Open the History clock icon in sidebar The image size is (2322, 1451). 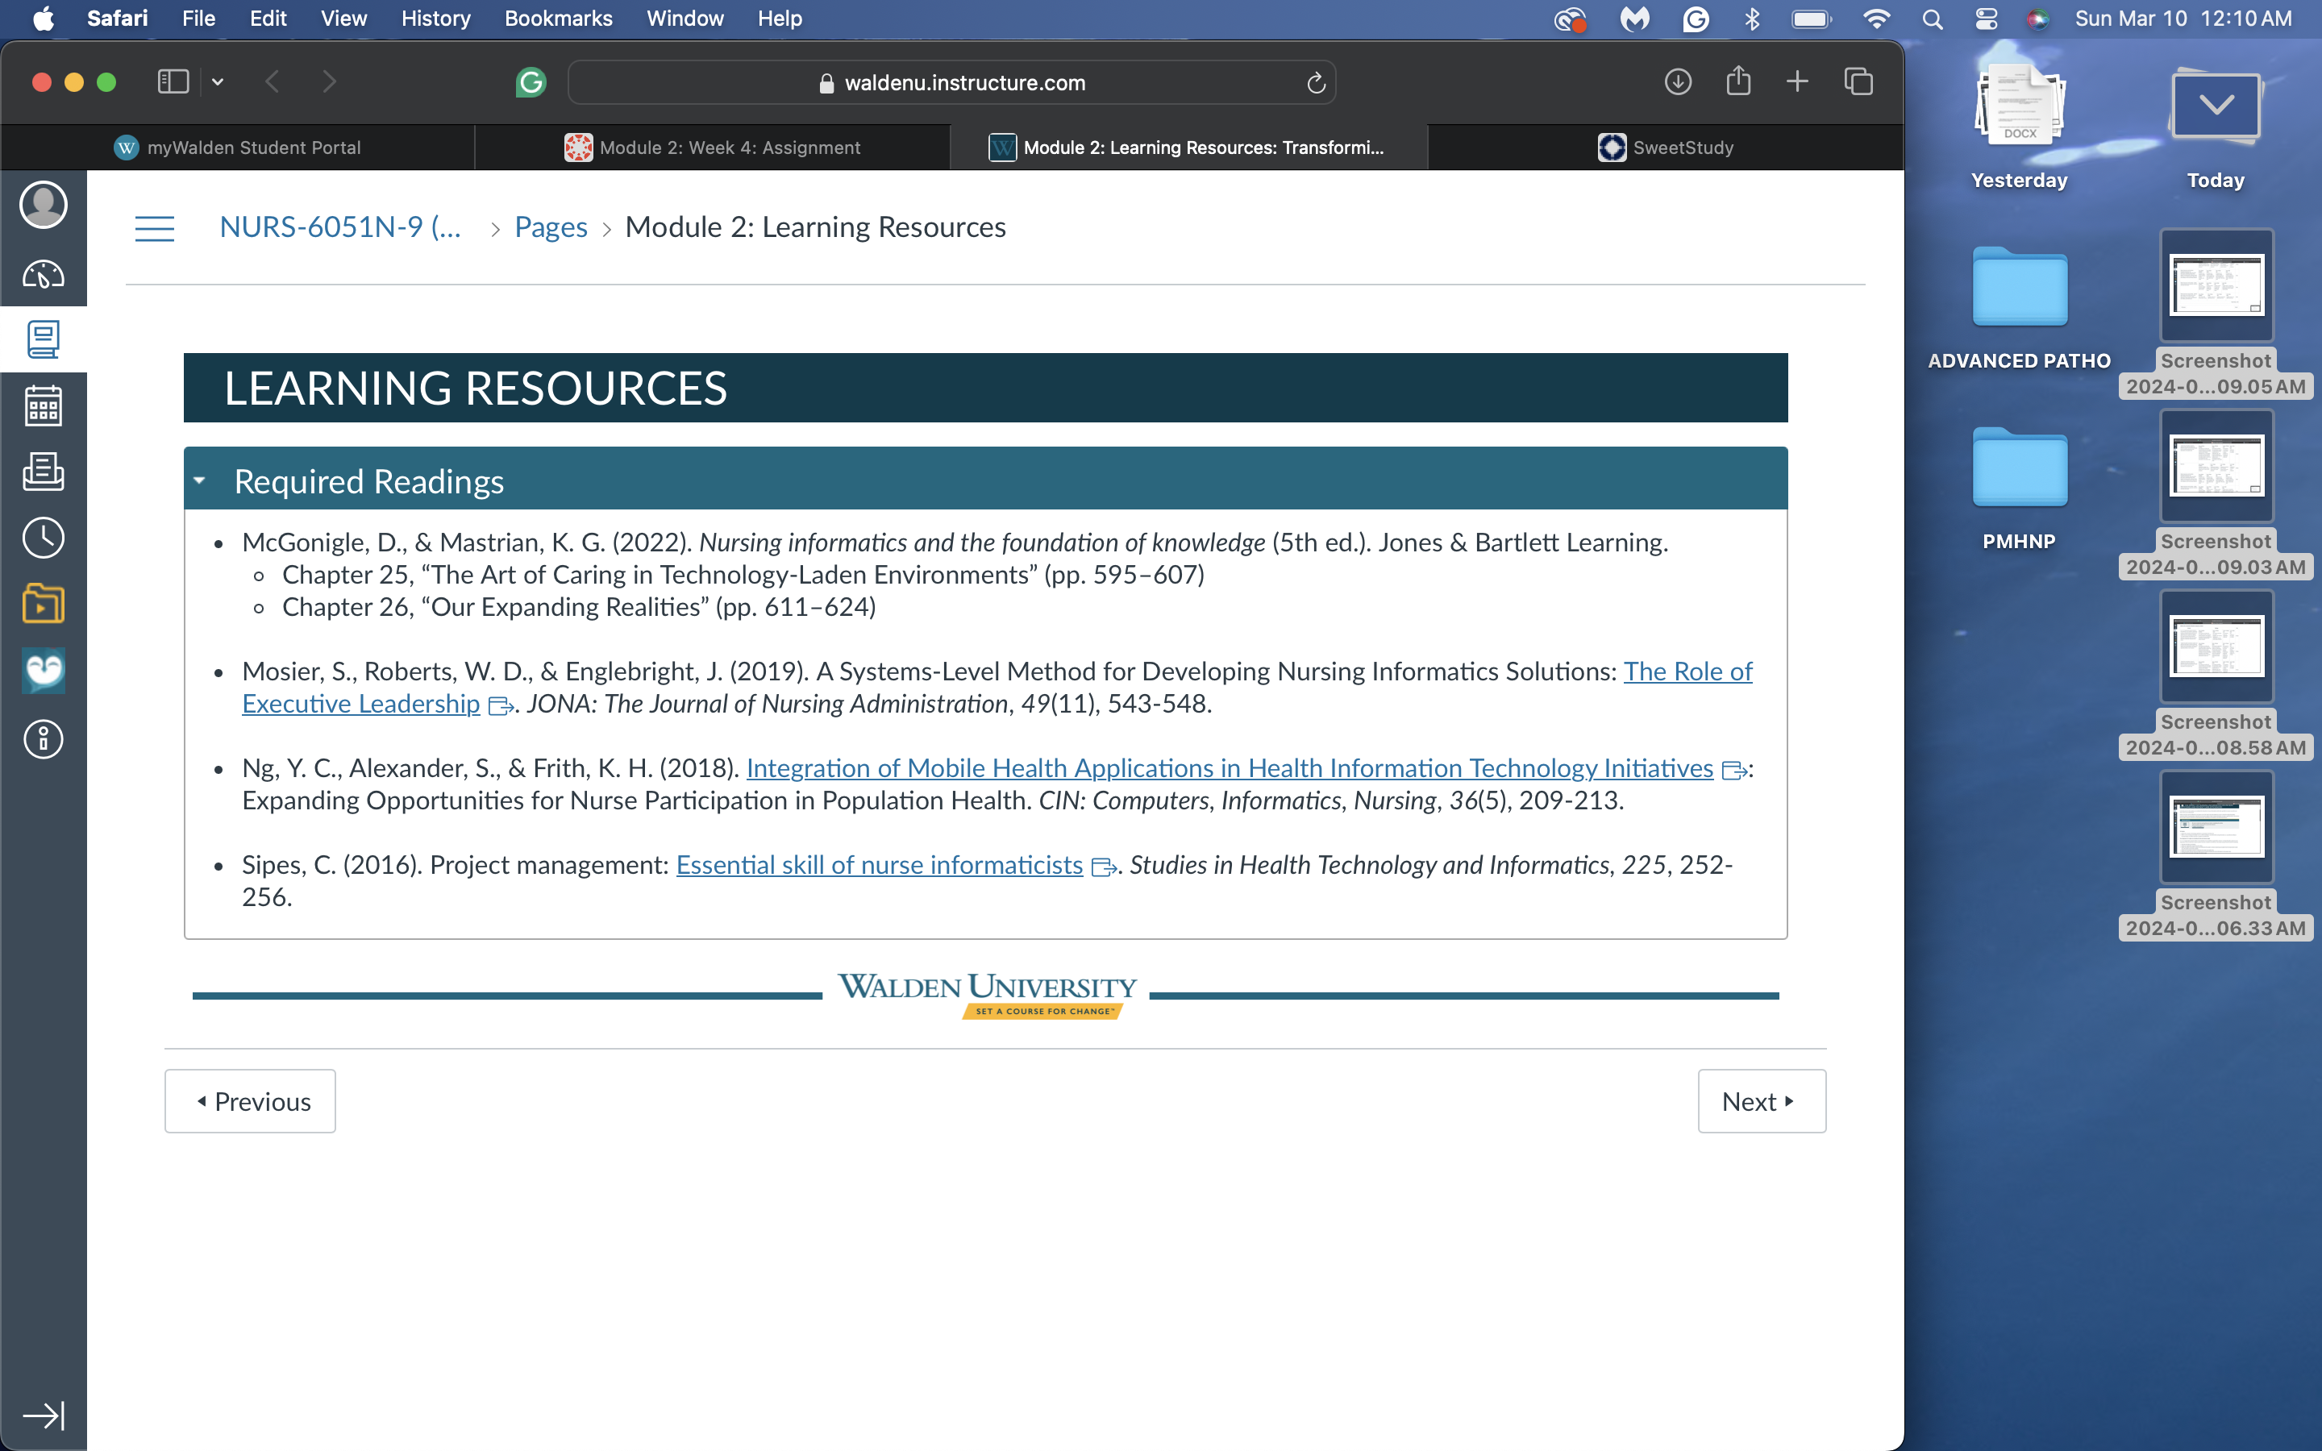click(44, 538)
